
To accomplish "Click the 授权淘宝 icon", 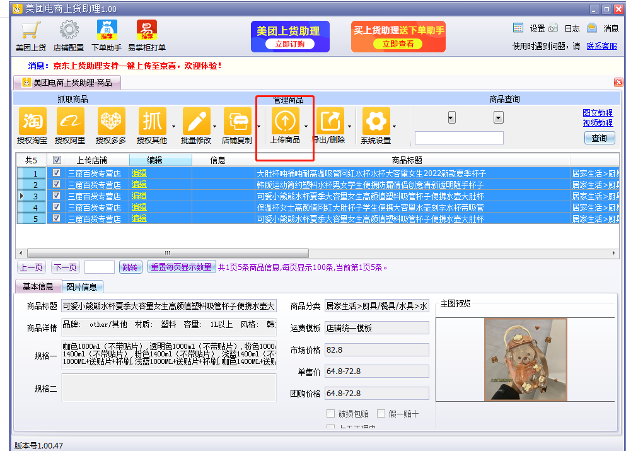I will pos(32,121).
